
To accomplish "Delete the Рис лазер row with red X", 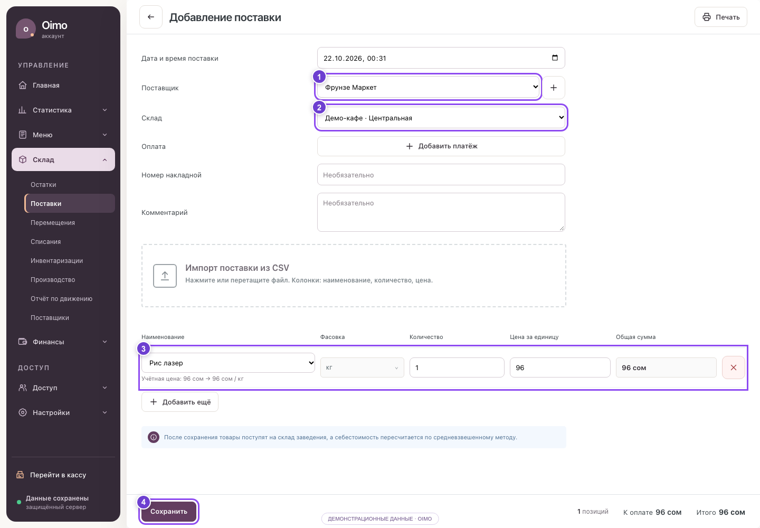I will [733, 367].
